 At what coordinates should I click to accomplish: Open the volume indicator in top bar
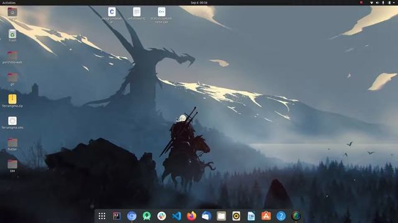pyautogui.click(x=377, y=2)
